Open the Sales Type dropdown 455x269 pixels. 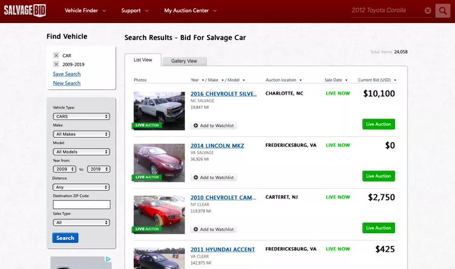[x=81, y=223]
